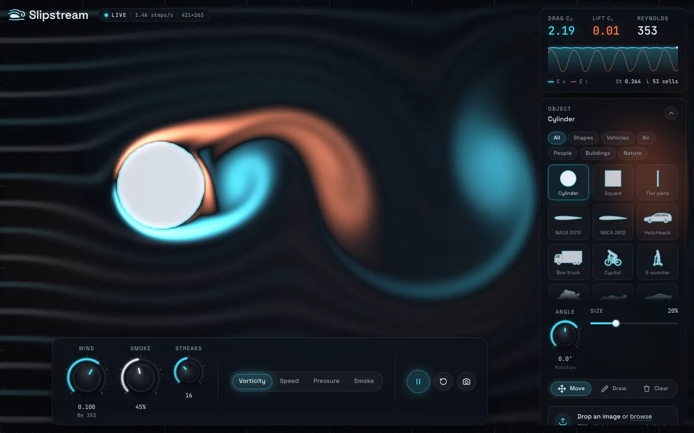
Task: Click the St 0.264 readout
Action: (628, 82)
